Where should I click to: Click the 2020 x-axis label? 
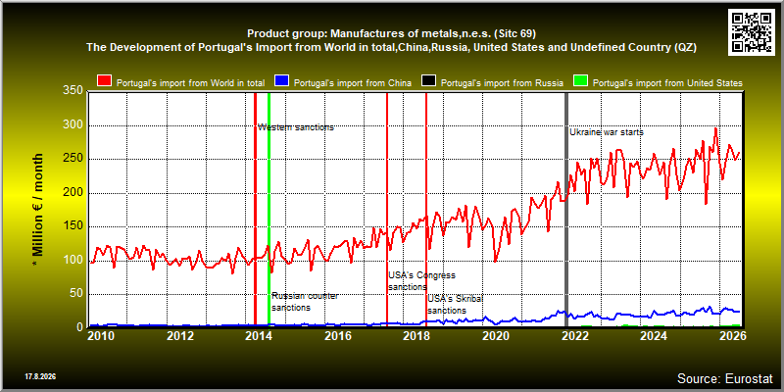coord(496,336)
